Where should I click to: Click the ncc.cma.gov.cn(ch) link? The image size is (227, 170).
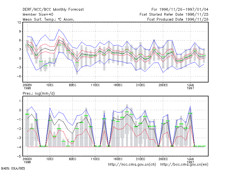point(132,165)
